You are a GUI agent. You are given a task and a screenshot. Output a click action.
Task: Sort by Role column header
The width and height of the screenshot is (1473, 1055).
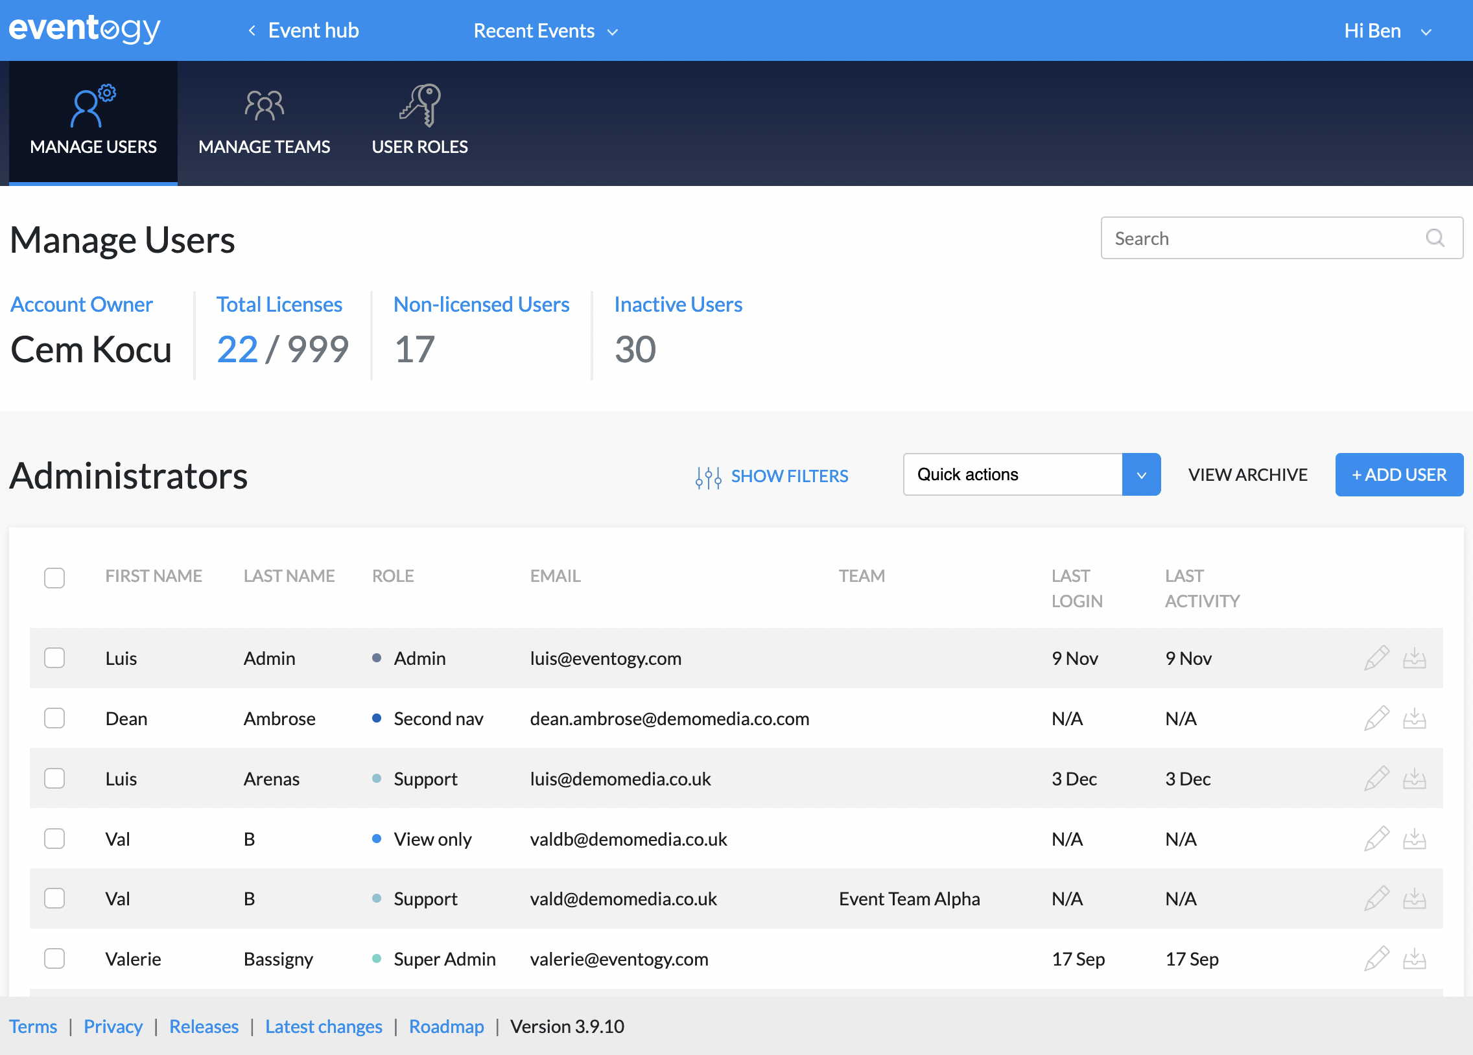click(x=393, y=576)
